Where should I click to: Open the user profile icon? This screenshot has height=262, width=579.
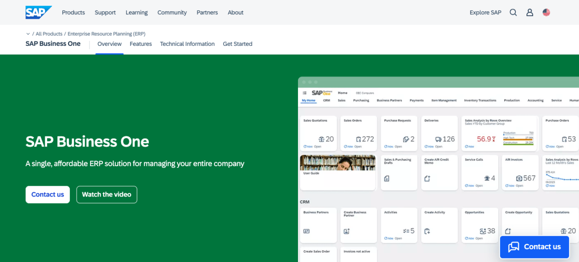[x=530, y=12]
